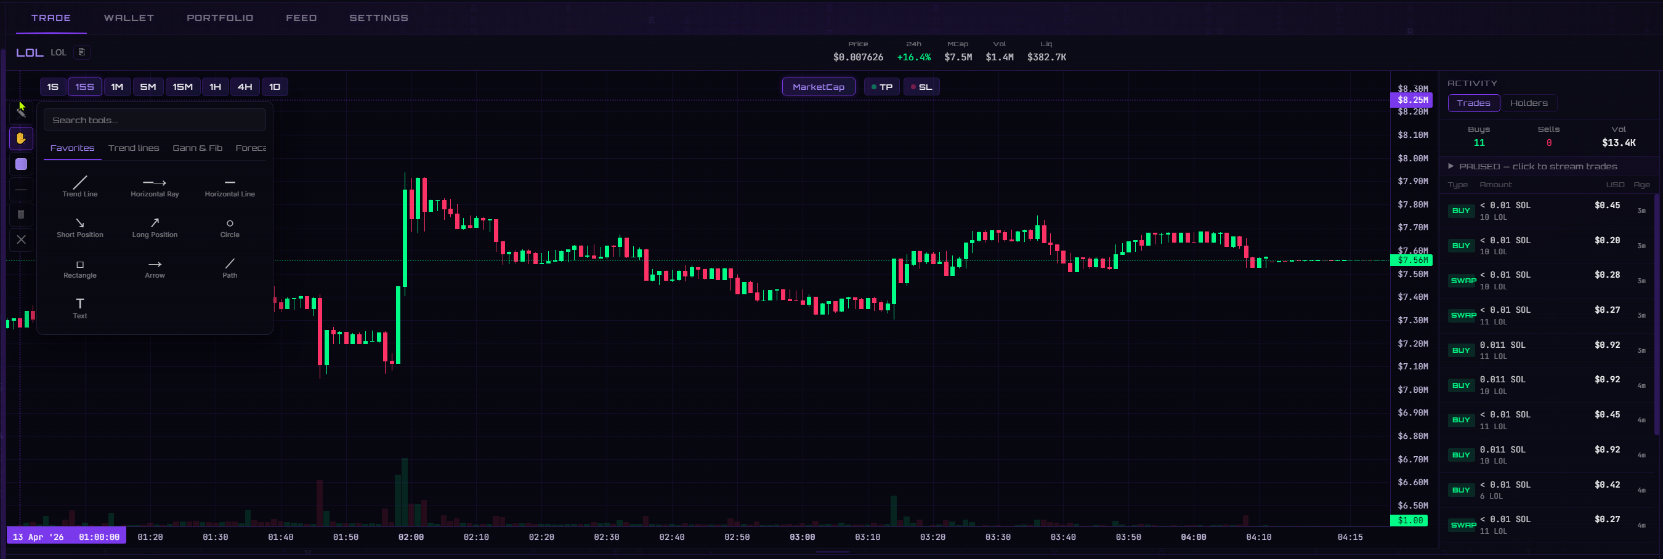
Task: Click the MCap $7.5M value
Action: coord(958,57)
